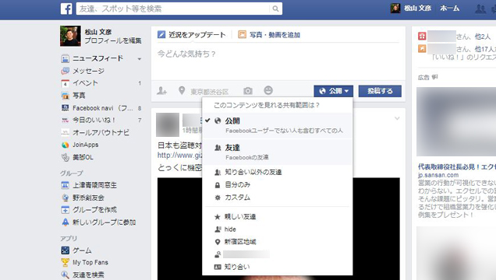
Task: Click ad headline 代表取締役社長必見
Action: coord(457,166)
